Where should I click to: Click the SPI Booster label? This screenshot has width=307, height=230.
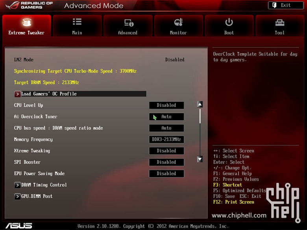pos(27,162)
